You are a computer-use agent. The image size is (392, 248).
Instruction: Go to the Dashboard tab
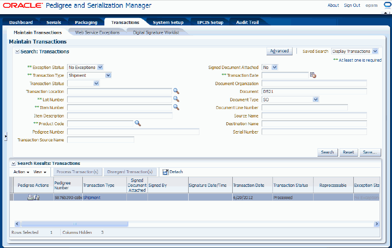(21, 23)
